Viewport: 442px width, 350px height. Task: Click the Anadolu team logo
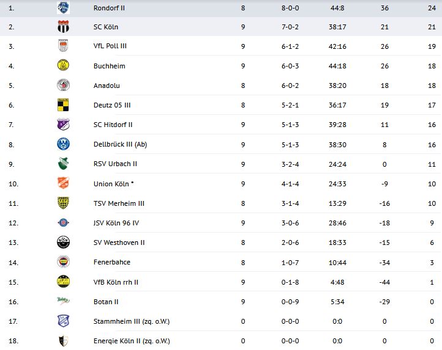click(x=63, y=85)
